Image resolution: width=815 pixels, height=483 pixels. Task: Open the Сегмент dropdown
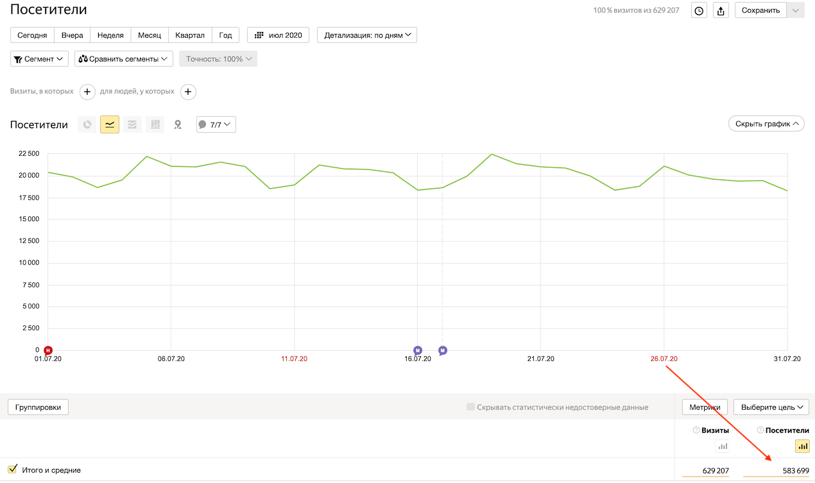click(40, 59)
